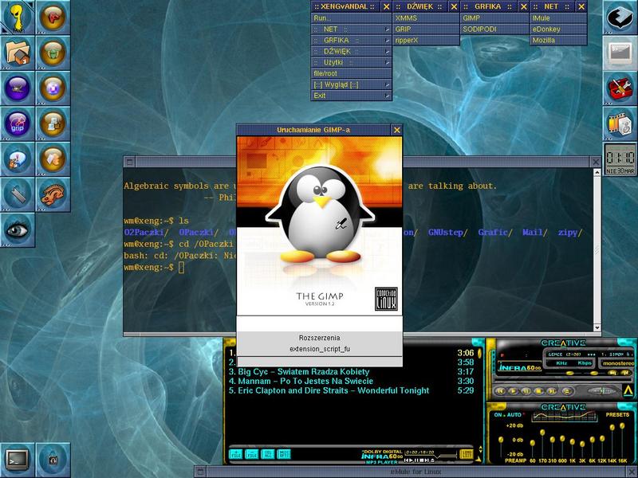Click the playlist select all button

coord(267,454)
